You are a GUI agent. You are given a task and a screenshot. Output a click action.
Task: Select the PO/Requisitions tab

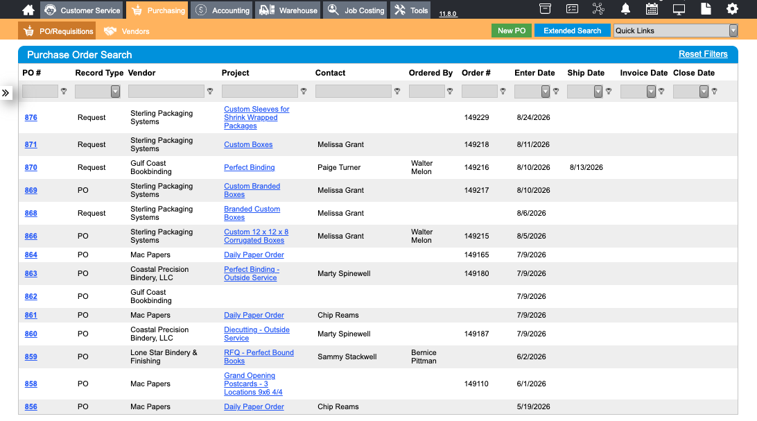click(57, 31)
